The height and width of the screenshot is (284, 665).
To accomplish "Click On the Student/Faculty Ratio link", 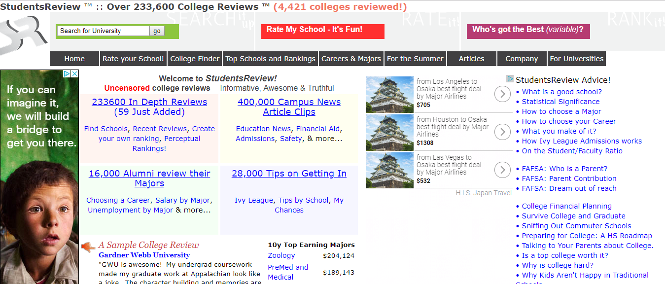I will [572, 151].
